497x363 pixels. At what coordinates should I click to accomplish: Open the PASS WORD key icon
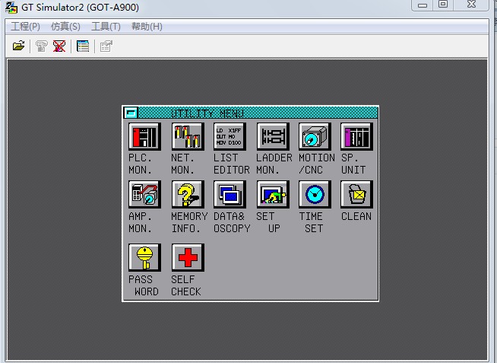[x=144, y=258]
